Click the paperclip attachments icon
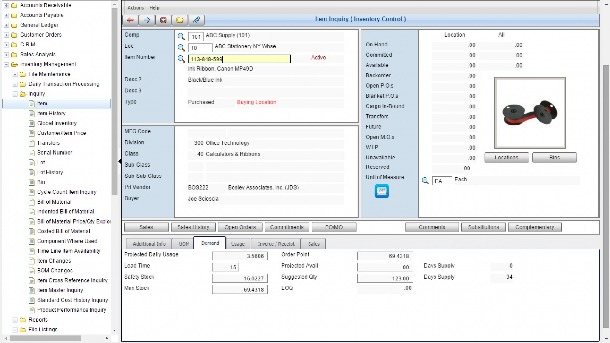This screenshot has width=610, height=343. pos(196,20)
